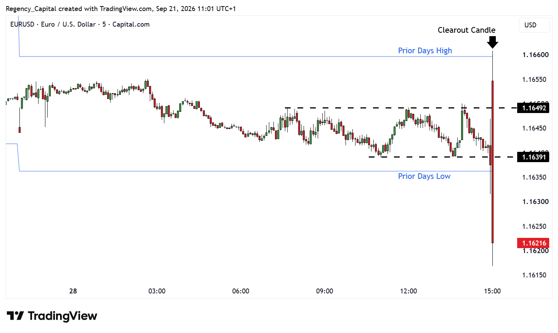The width and height of the screenshot is (558, 333).
Task: Select the 'Prior Days Low' label
Action: coord(424,176)
